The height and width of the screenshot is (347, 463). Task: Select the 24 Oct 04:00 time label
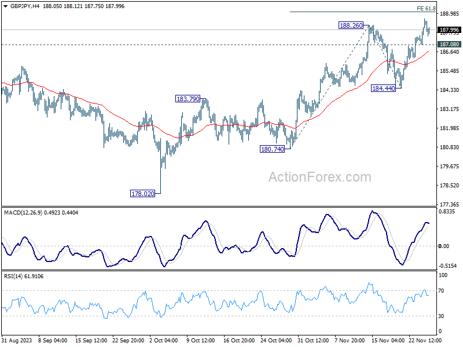pos(276,340)
